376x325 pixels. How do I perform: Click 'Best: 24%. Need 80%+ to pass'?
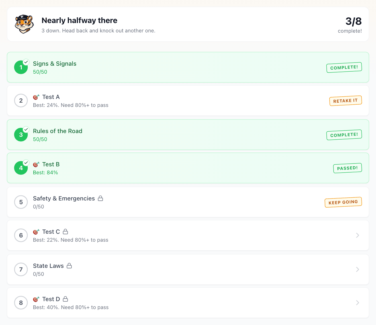tap(71, 105)
